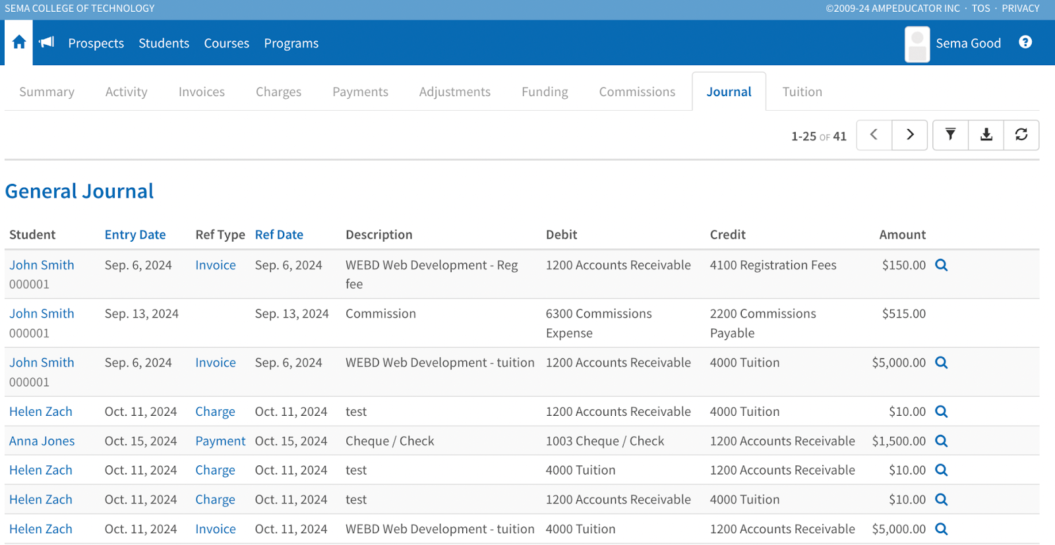The width and height of the screenshot is (1055, 545).
Task: Open Payment link on Anna Jones row
Action: point(220,441)
